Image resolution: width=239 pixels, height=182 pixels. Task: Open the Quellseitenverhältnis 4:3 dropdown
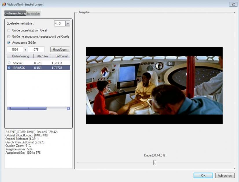(x=68, y=23)
